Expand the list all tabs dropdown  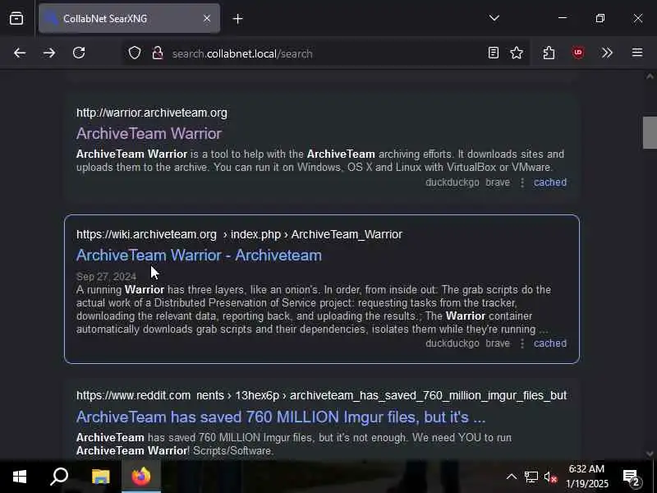coord(494,18)
